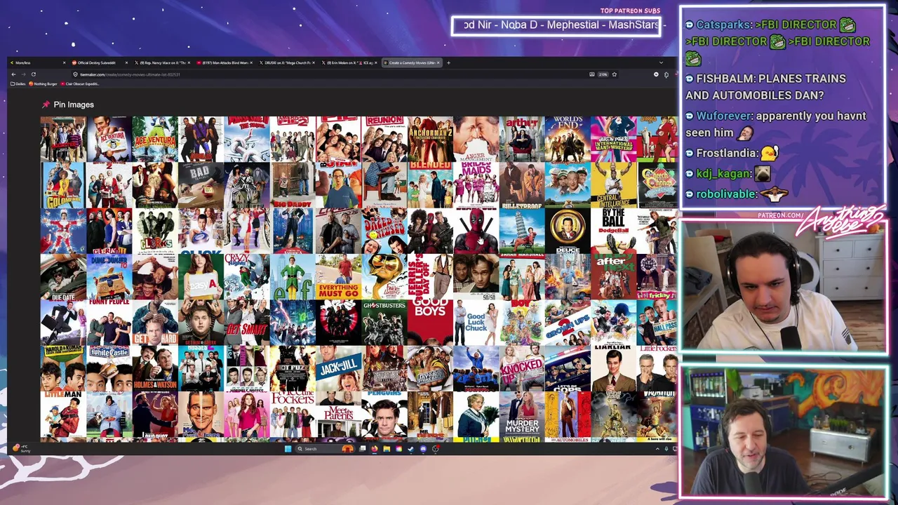Select the Good Boys poster

pyautogui.click(x=430, y=323)
